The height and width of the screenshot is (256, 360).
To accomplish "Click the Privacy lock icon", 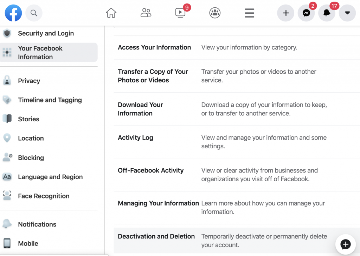I will tap(7, 81).
